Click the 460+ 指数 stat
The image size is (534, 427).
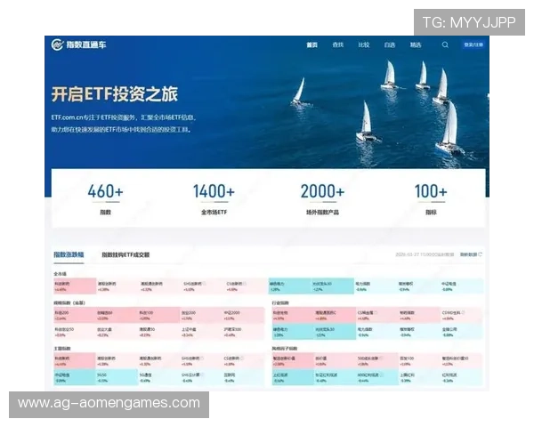tap(105, 199)
